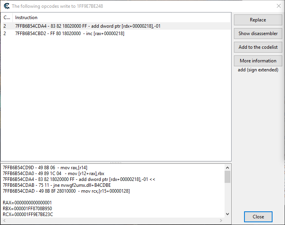Select the add dword ptr [rdx+00000218],-01 row
Image resolution: width=285 pixels, height=225 pixels.
pyautogui.click(x=117, y=26)
